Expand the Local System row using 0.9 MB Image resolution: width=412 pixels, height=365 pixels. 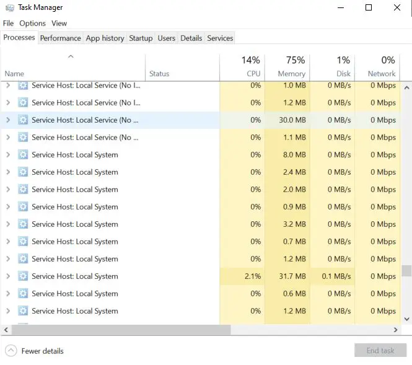[x=8, y=207]
